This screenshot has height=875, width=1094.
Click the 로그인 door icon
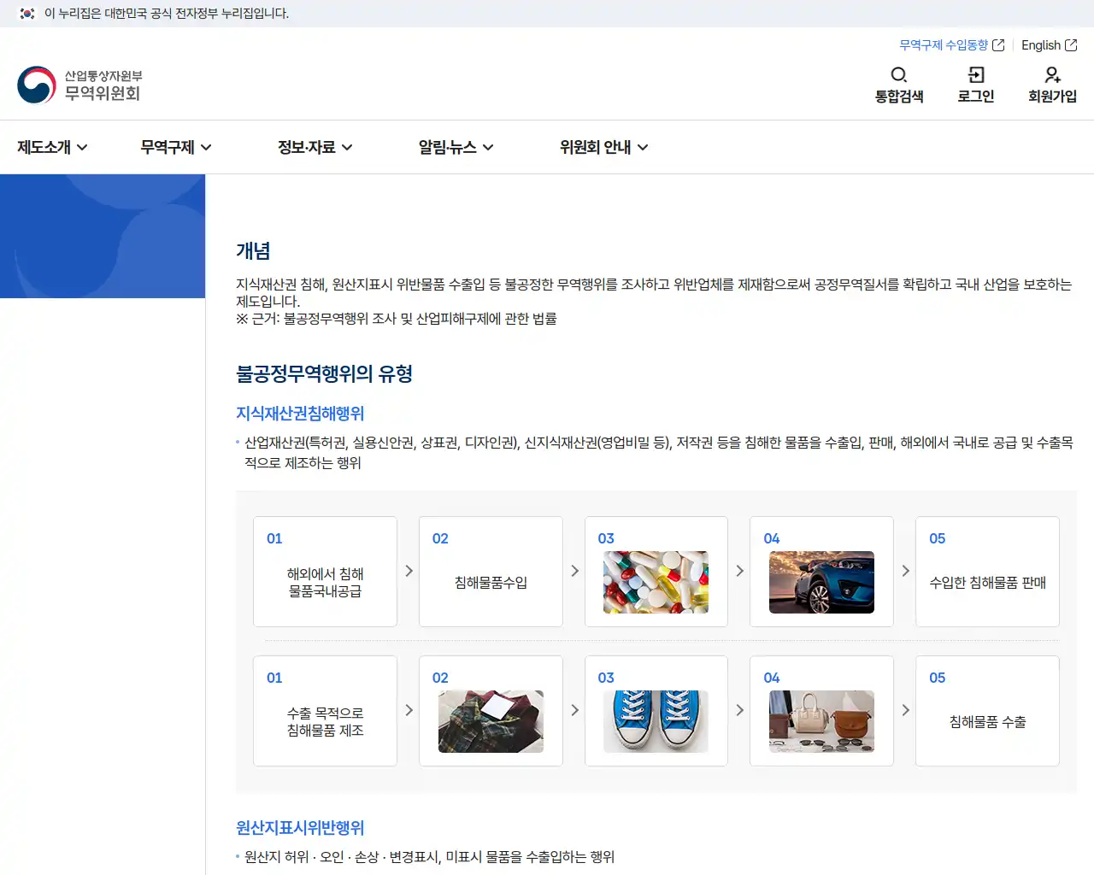(976, 75)
